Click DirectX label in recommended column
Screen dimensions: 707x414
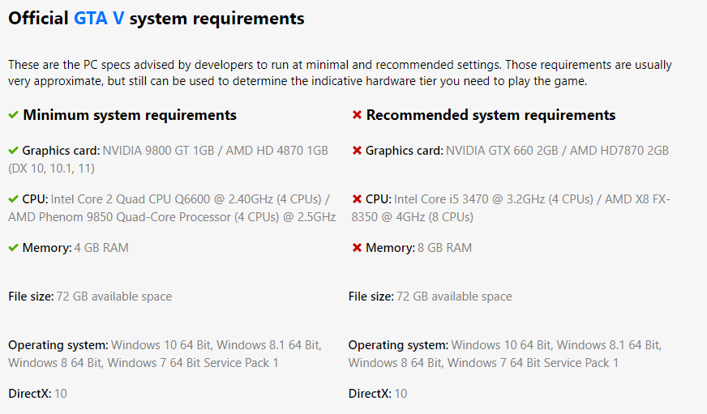tap(370, 394)
